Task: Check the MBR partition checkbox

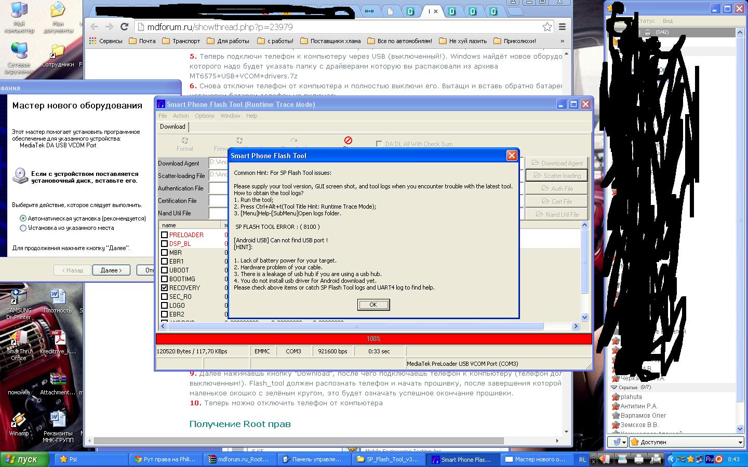Action: (164, 253)
